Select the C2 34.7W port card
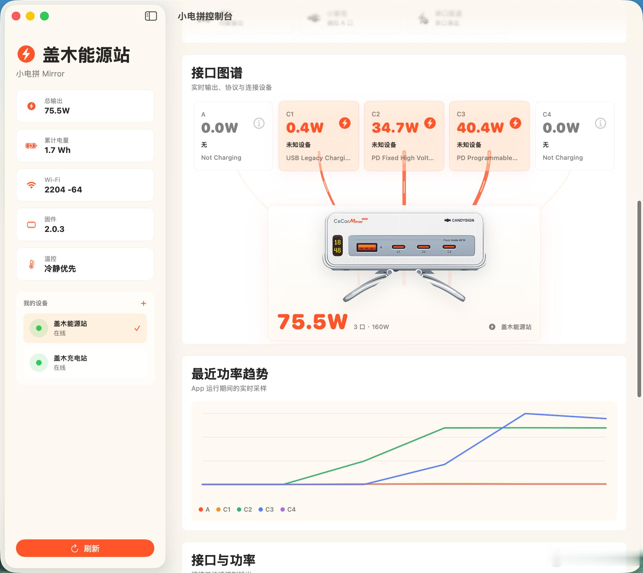 (404, 136)
